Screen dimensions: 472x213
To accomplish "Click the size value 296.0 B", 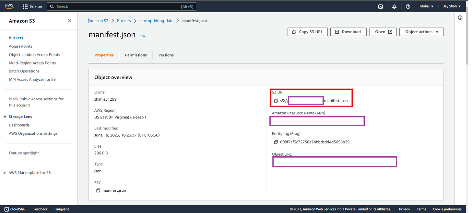I will click(x=101, y=153).
